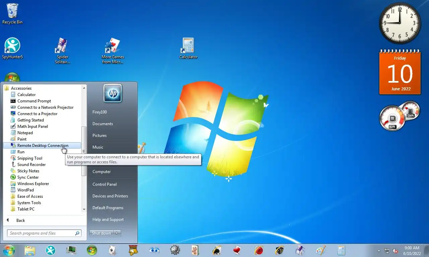
Task: Click the Spades game taskbar icon
Action: tap(217, 250)
